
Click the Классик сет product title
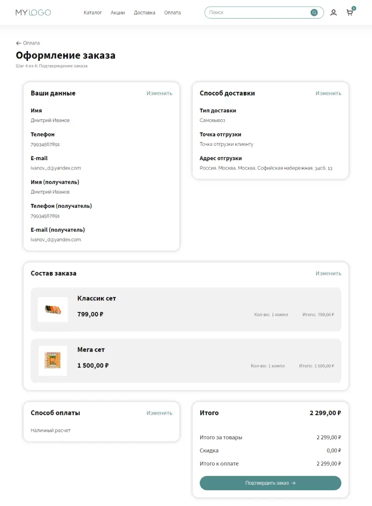97,298
